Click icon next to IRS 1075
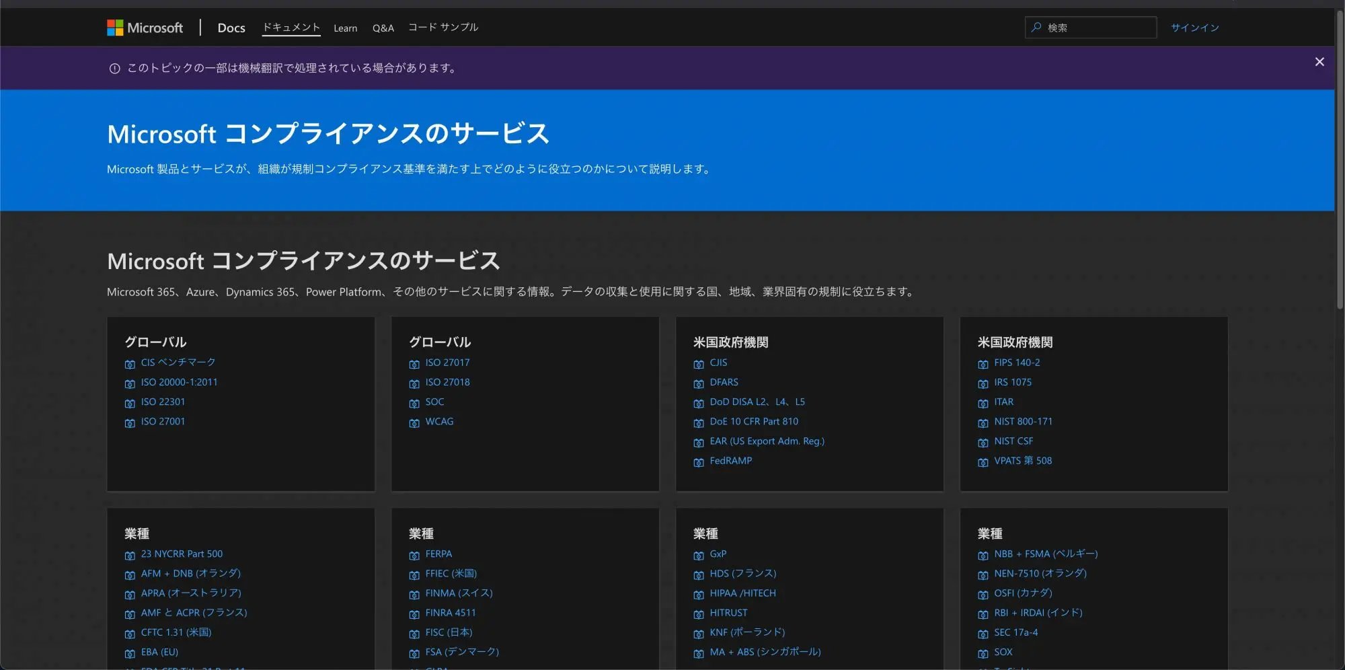The height and width of the screenshot is (670, 1345). pos(983,383)
